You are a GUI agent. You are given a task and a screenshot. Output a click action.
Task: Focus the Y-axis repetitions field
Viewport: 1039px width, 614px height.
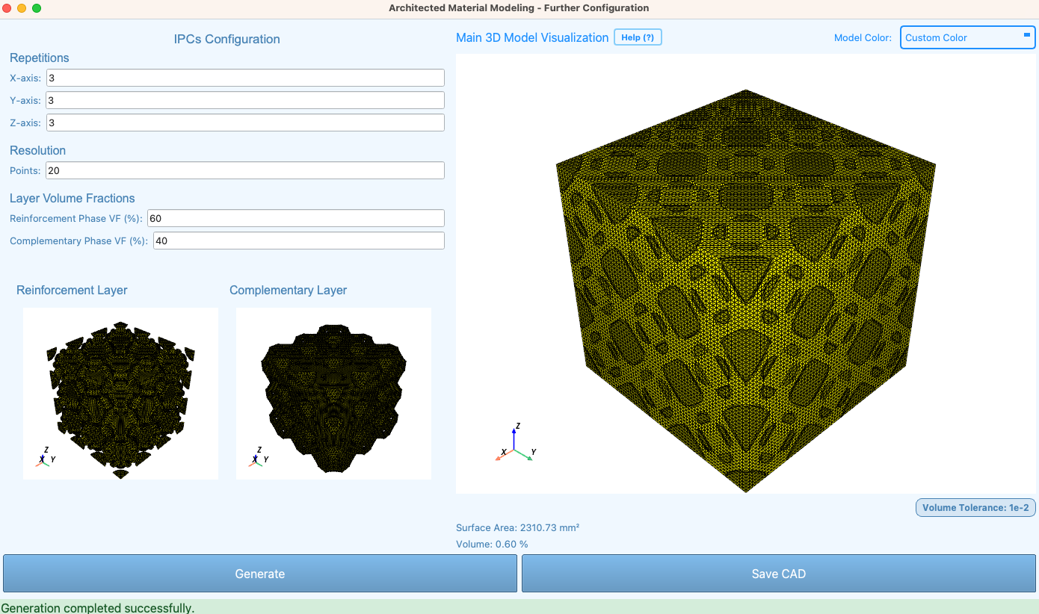[245, 100]
